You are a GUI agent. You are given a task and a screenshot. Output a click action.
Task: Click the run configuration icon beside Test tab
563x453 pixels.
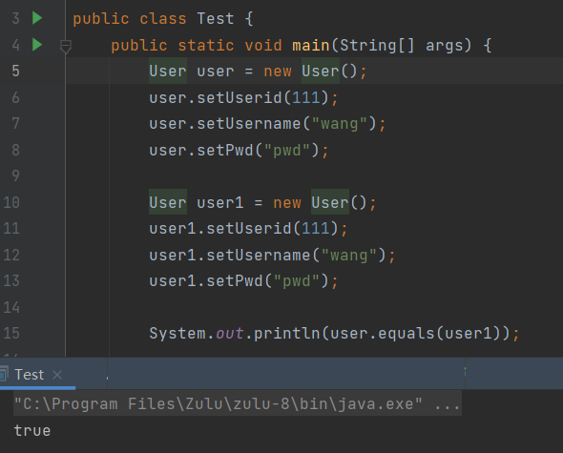pos(4,374)
